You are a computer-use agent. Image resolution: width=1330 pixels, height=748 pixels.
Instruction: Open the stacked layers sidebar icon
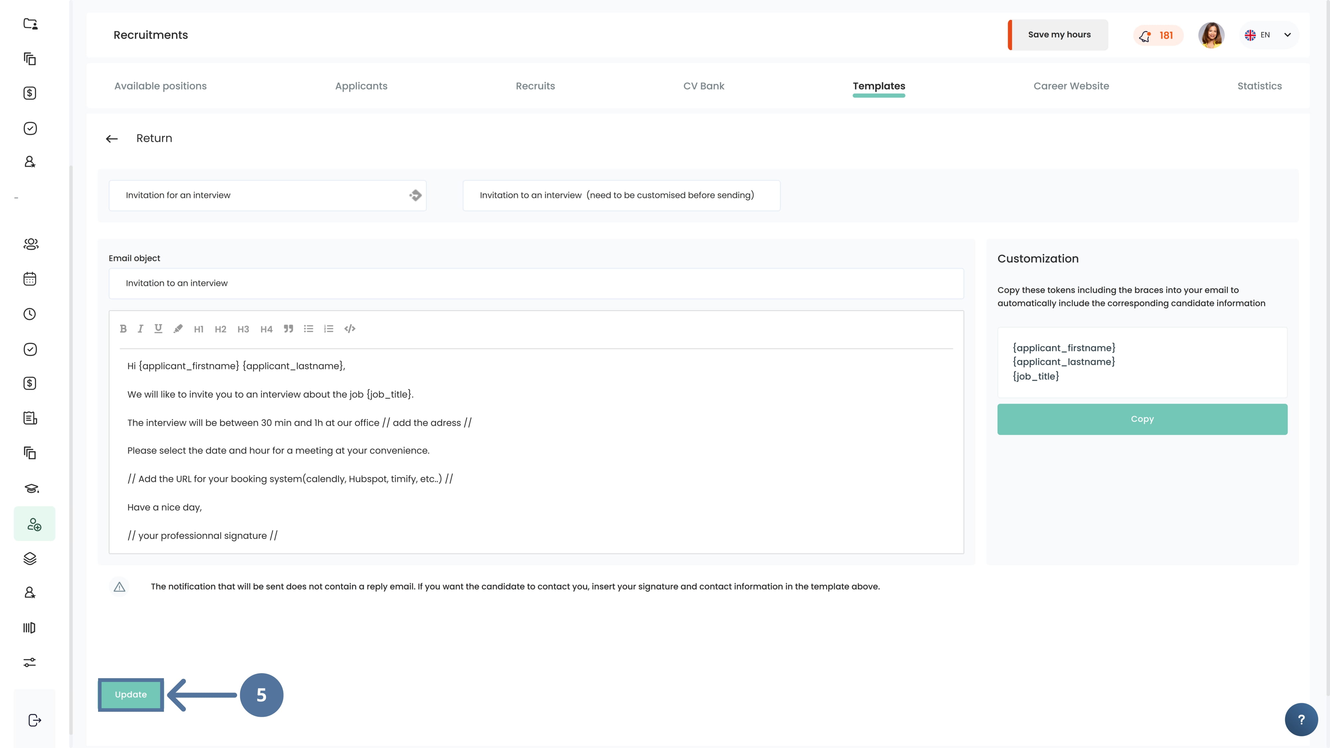tap(30, 559)
